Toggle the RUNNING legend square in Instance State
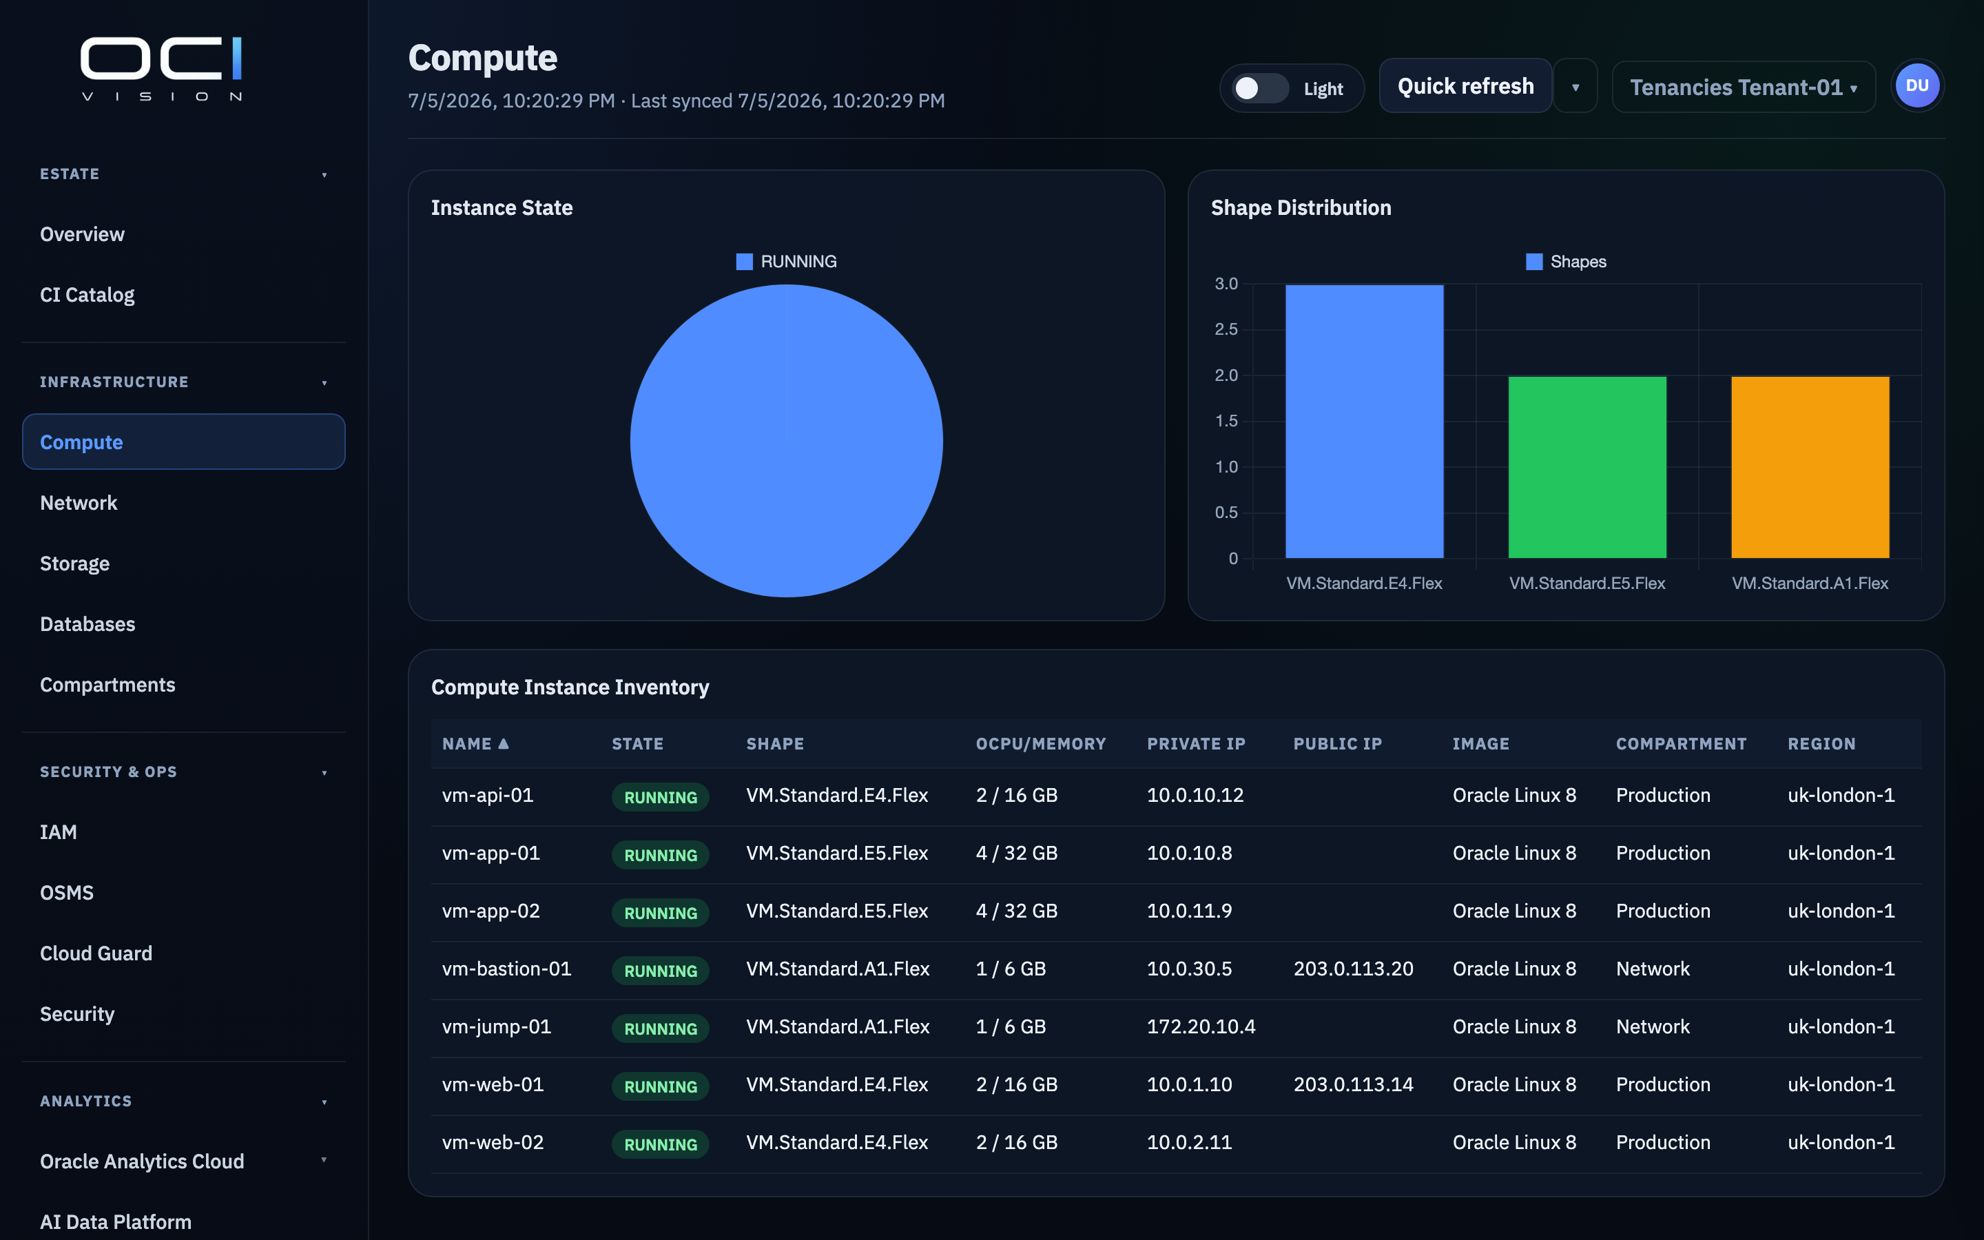This screenshot has height=1240, width=1984. [x=745, y=262]
